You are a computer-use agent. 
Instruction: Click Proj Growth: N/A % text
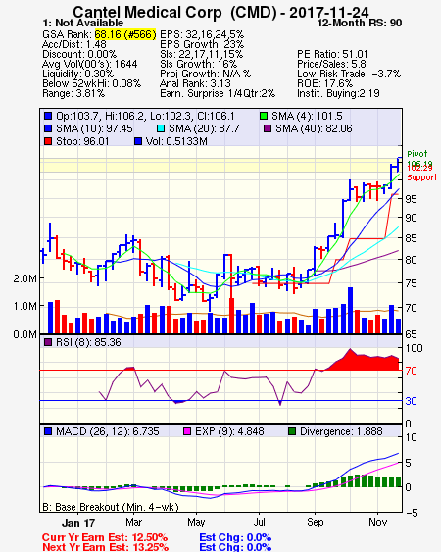tap(205, 74)
